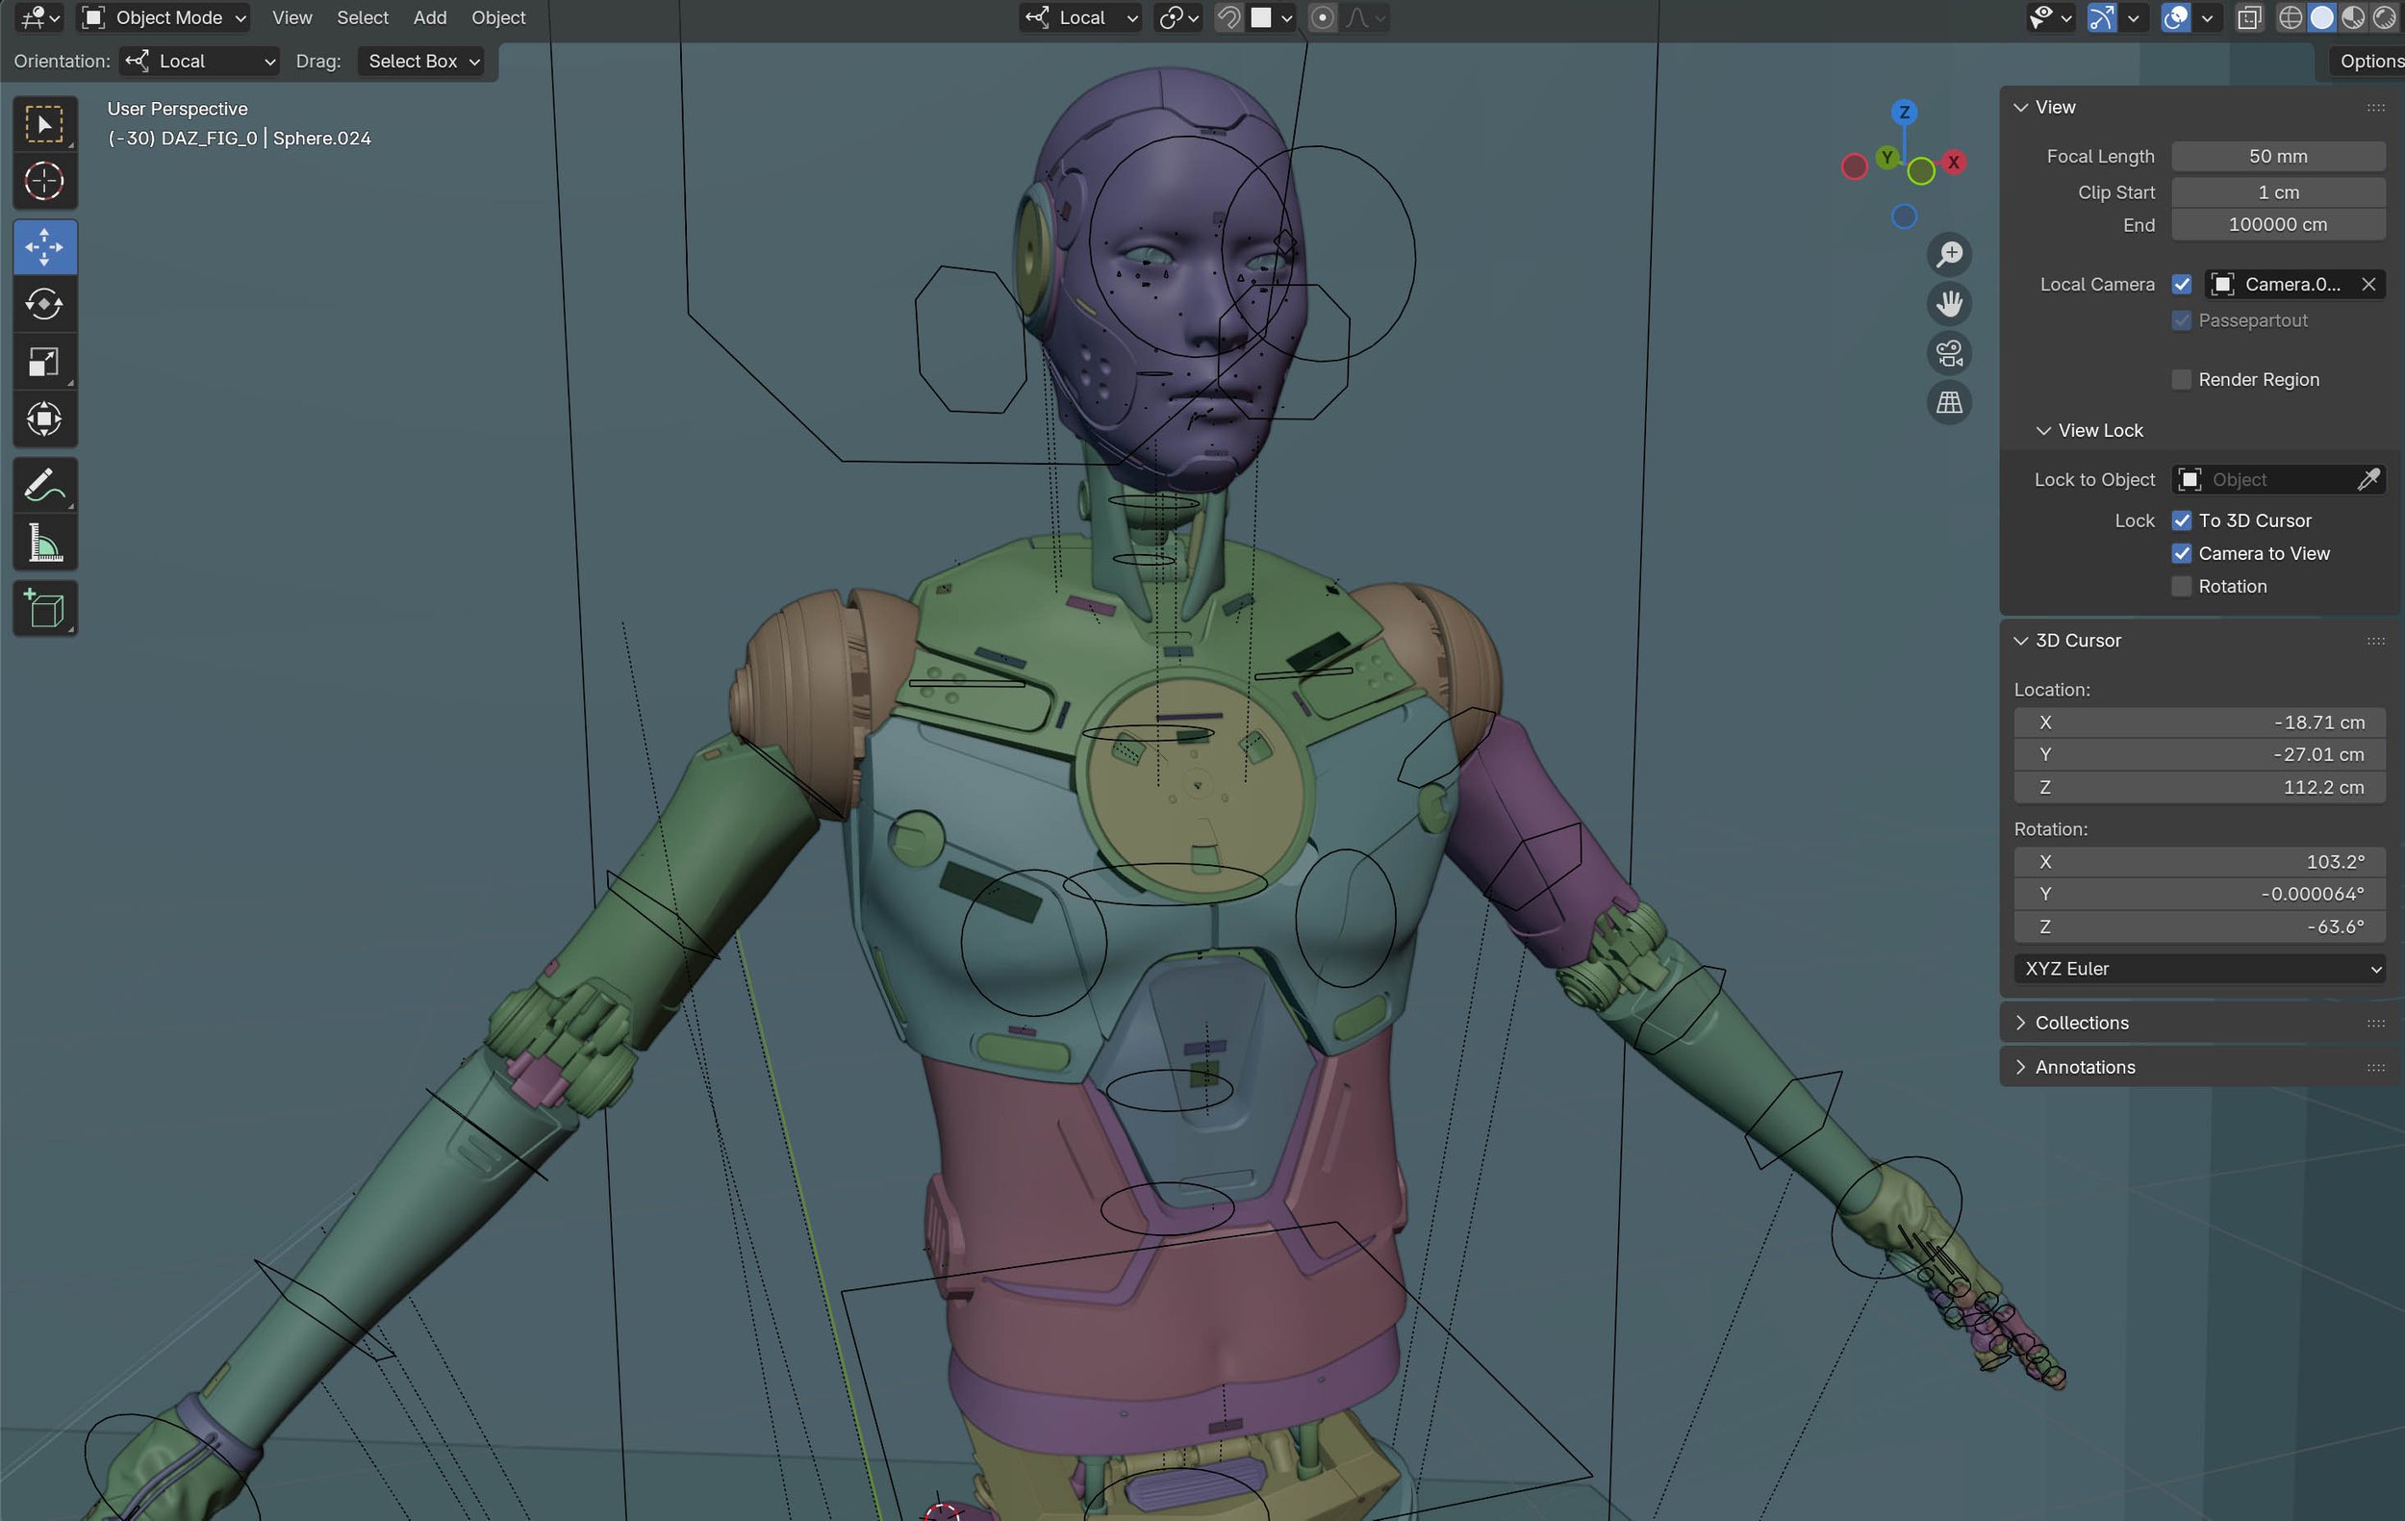
Task: Select the Scale tool
Action: coord(44,362)
